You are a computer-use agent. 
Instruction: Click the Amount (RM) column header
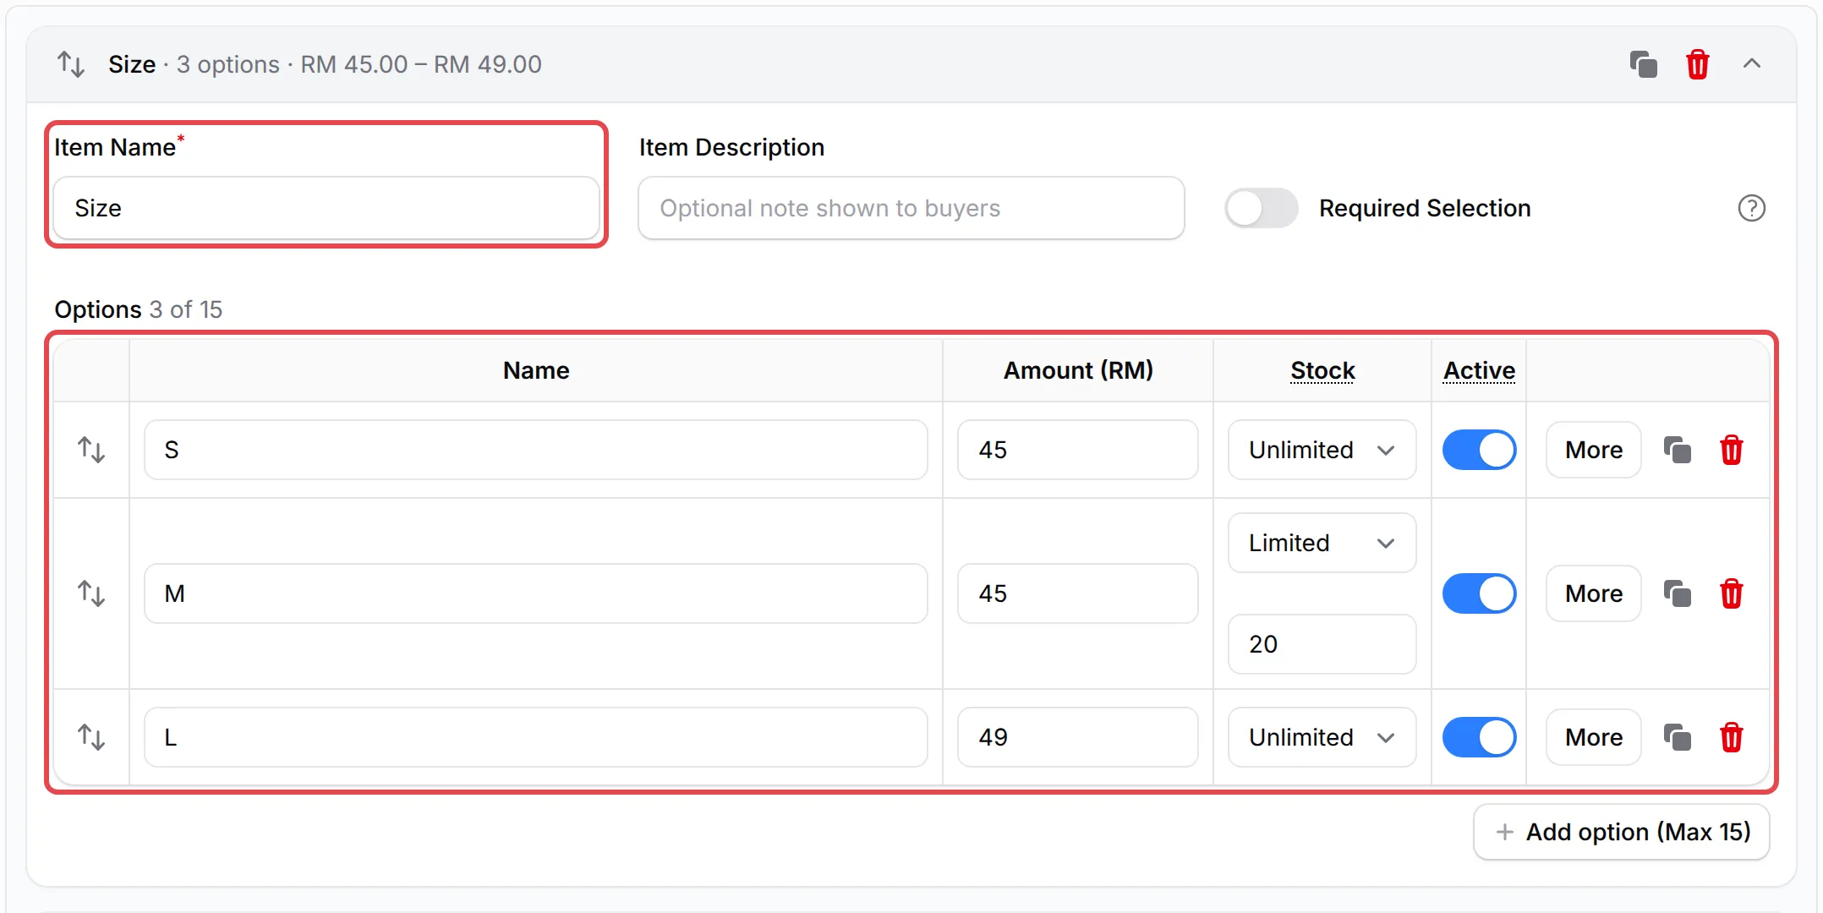(1078, 370)
